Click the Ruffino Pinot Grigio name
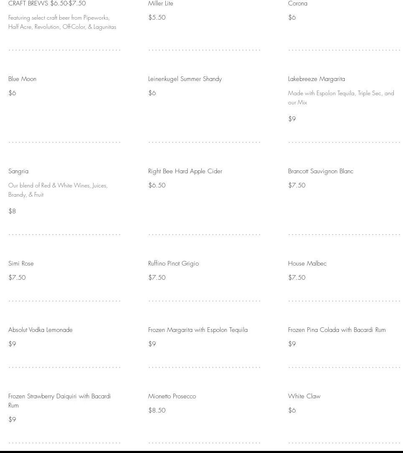The width and height of the screenshot is (403, 453). [x=173, y=263]
